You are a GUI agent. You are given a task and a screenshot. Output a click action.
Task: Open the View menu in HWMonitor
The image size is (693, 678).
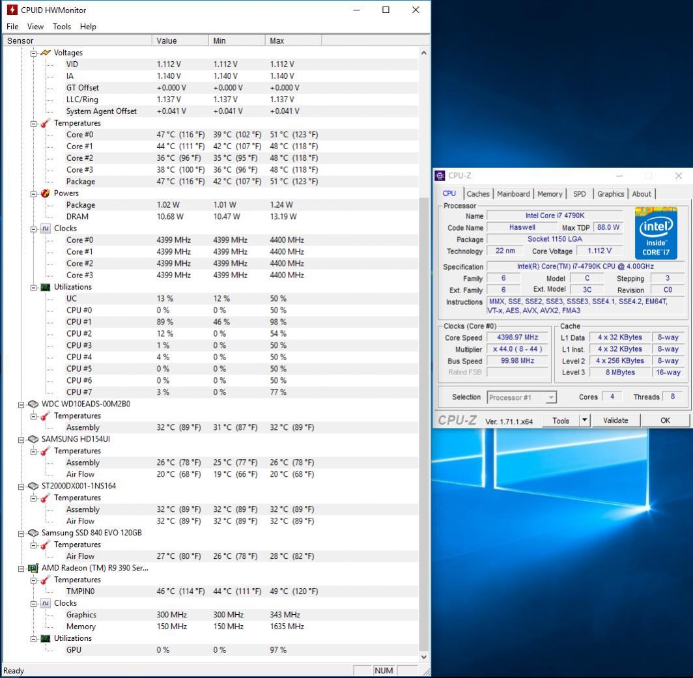tap(35, 27)
